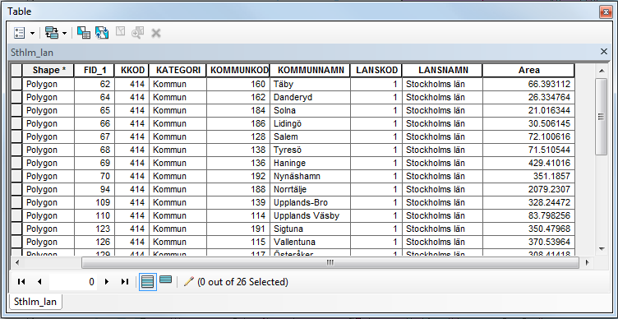Expand the Related Tables dropdown arrow
The width and height of the screenshot is (618, 319).
click(64, 33)
